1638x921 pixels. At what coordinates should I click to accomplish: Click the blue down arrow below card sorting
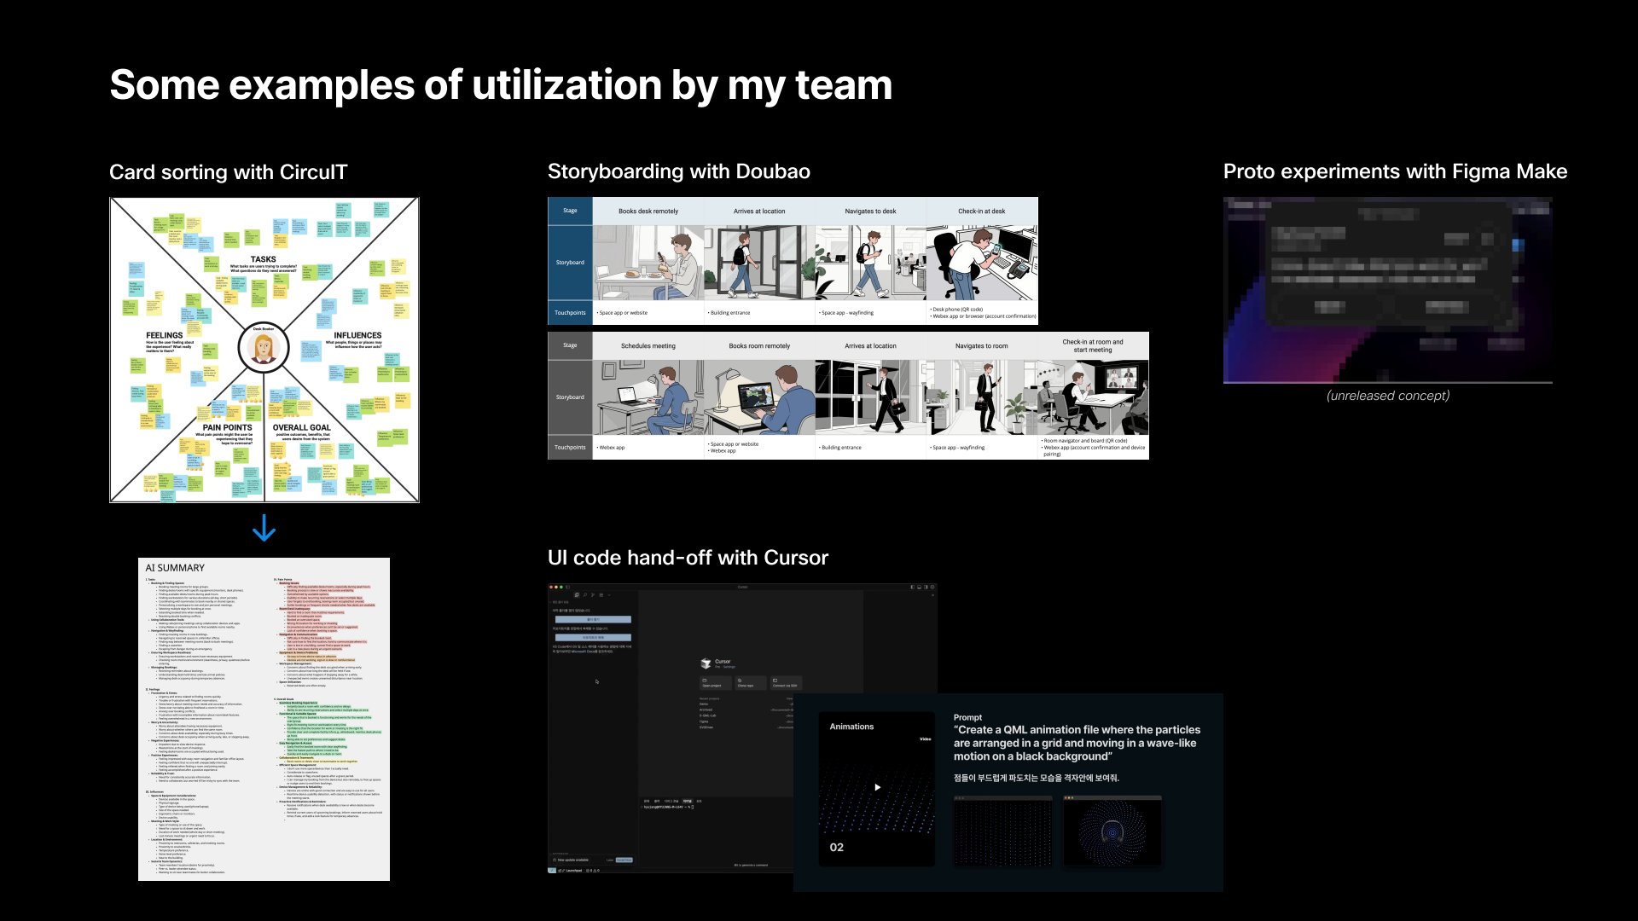(x=264, y=529)
